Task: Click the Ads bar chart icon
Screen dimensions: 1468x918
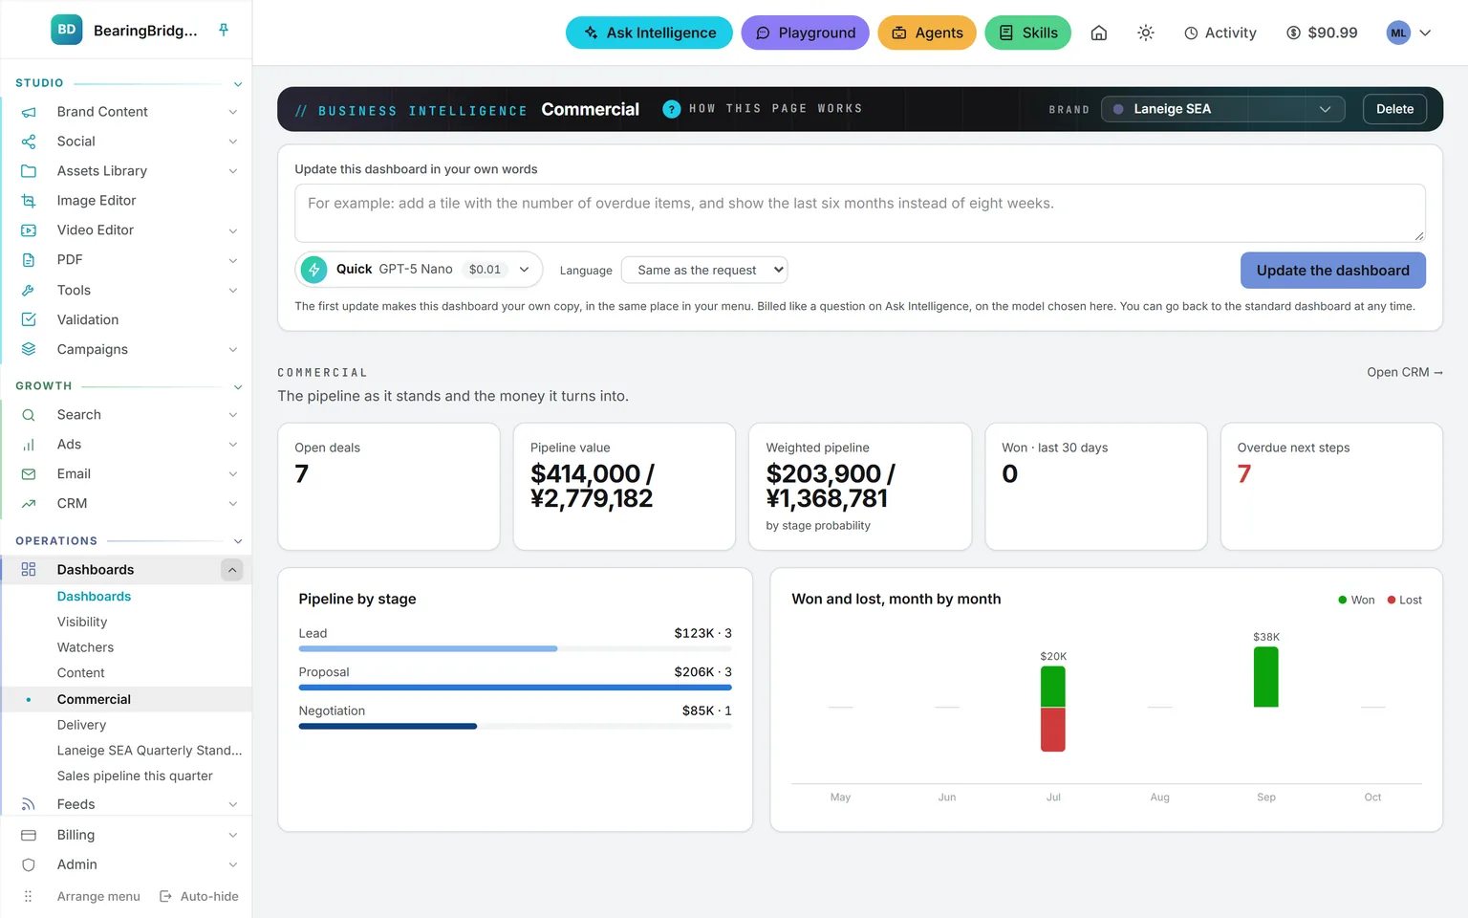Action: (29, 445)
